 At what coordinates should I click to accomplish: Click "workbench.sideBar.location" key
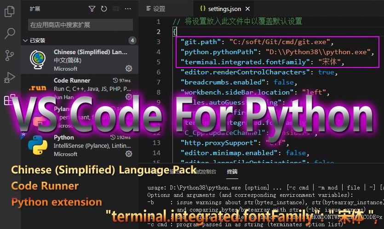click(237, 92)
